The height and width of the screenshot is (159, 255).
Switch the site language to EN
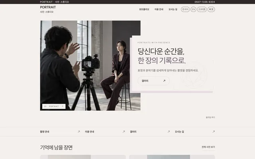pos(193,10)
